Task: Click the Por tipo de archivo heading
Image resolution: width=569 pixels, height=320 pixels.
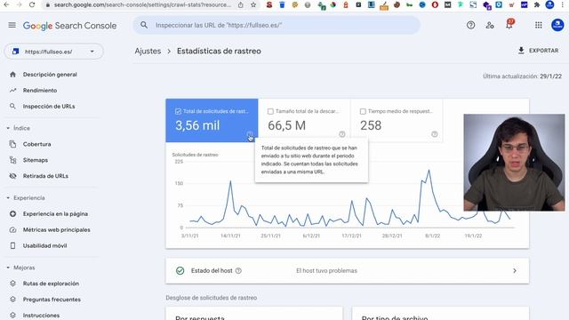Action: [395, 318]
